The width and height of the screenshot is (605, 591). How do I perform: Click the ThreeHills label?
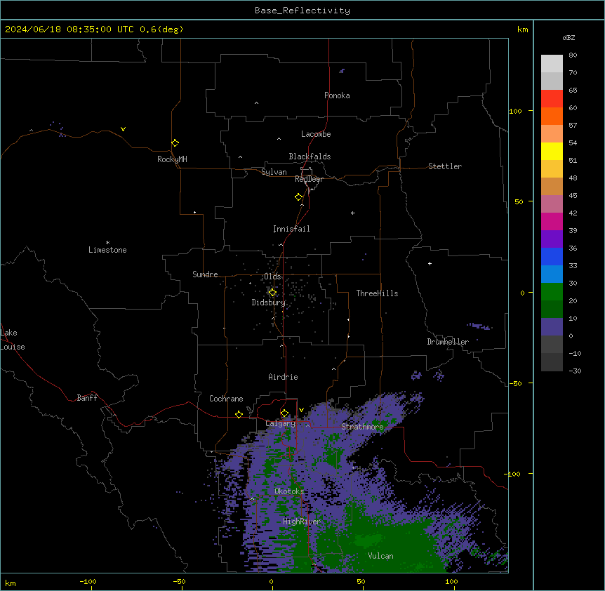pos(378,293)
